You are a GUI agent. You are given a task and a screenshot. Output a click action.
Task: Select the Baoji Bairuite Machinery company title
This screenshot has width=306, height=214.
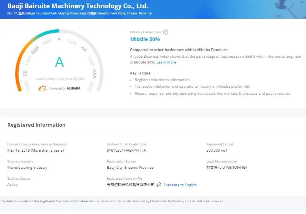[x=78, y=6]
